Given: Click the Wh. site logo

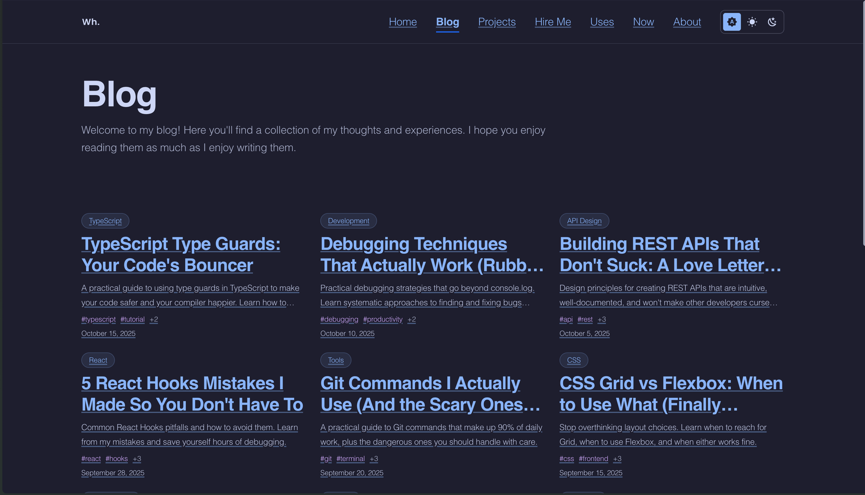Looking at the screenshot, I should coord(91,22).
